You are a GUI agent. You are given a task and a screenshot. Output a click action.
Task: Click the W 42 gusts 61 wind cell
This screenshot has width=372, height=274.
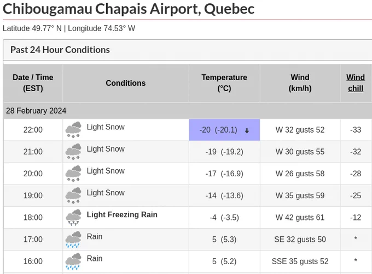coord(300,217)
